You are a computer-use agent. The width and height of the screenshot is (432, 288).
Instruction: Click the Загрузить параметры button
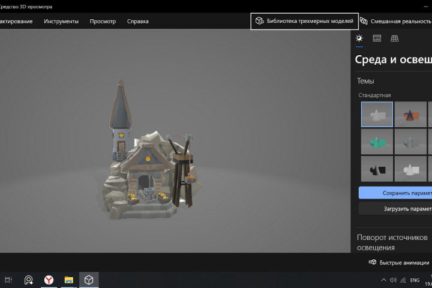[x=395, y=209]
